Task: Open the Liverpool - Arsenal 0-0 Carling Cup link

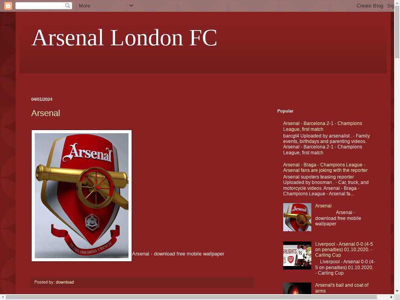Action: [344, 250]
